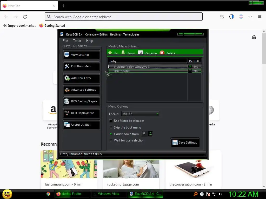The image size is (266, 199).
Task: Open the volume tray icon
Action: point(220,194)
